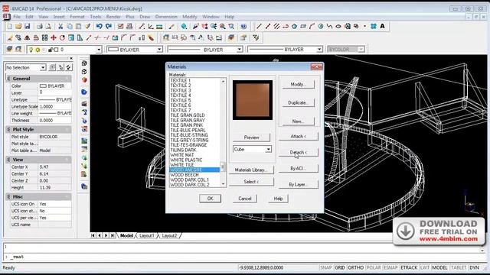Select the Move tool red cross icon
The width and height of the screenshot is (490, 275).
[54, 37]
